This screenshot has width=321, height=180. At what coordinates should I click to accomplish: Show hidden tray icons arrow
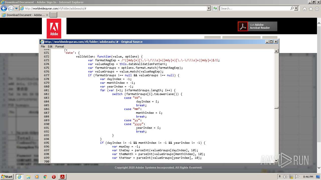[280, 176]
